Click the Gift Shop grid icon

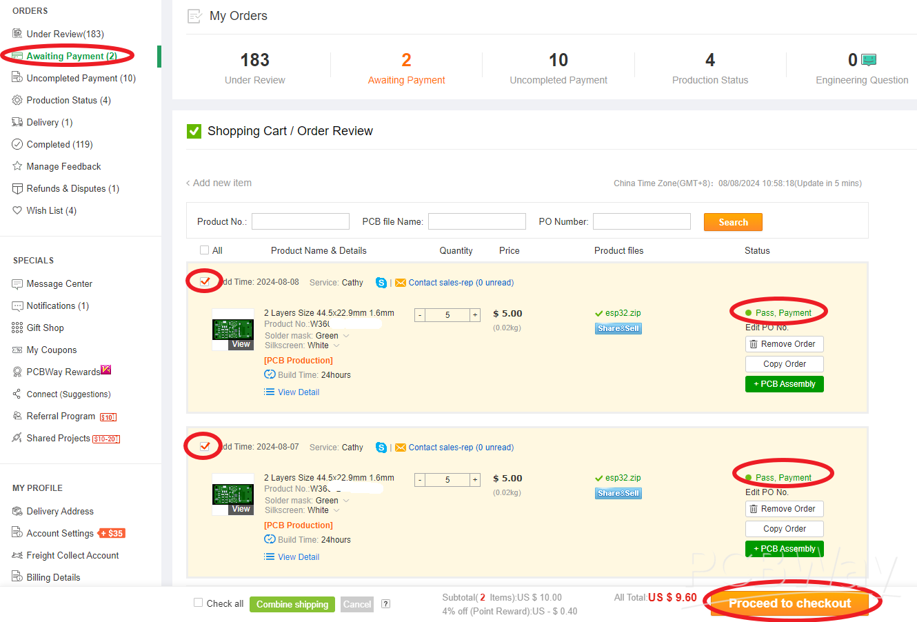tap(17, 328)
